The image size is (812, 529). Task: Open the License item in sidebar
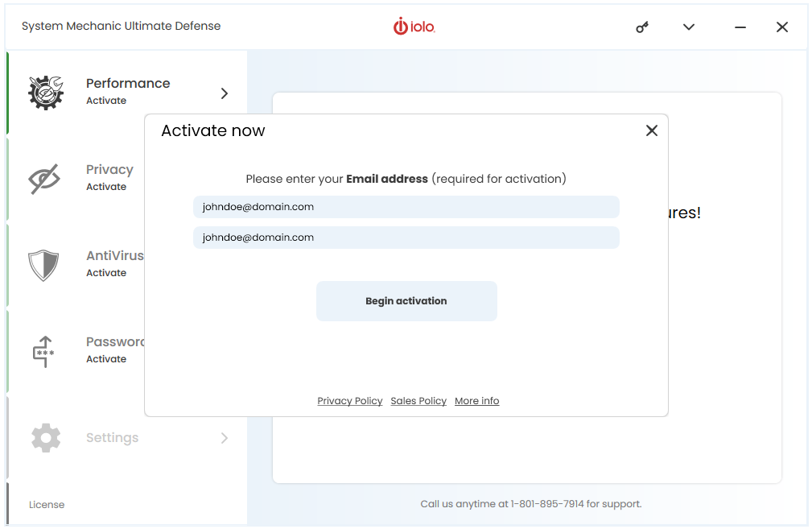47,505
